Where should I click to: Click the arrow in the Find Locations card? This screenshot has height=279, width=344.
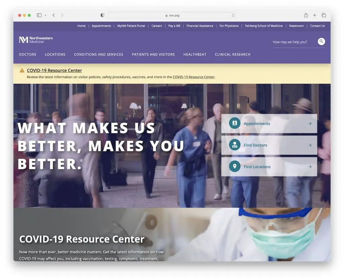(x=310, y=167)
